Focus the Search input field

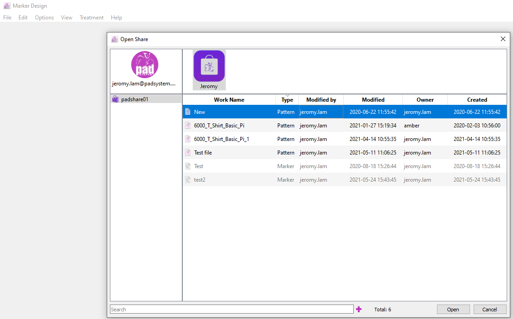tap(232, 310)
